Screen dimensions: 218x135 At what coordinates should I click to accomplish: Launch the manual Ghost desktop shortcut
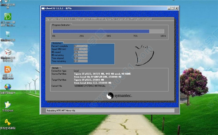[x=8, y=105]
